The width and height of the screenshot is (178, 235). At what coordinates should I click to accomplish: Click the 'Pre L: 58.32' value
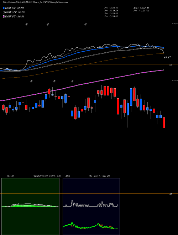pos(111,14)
